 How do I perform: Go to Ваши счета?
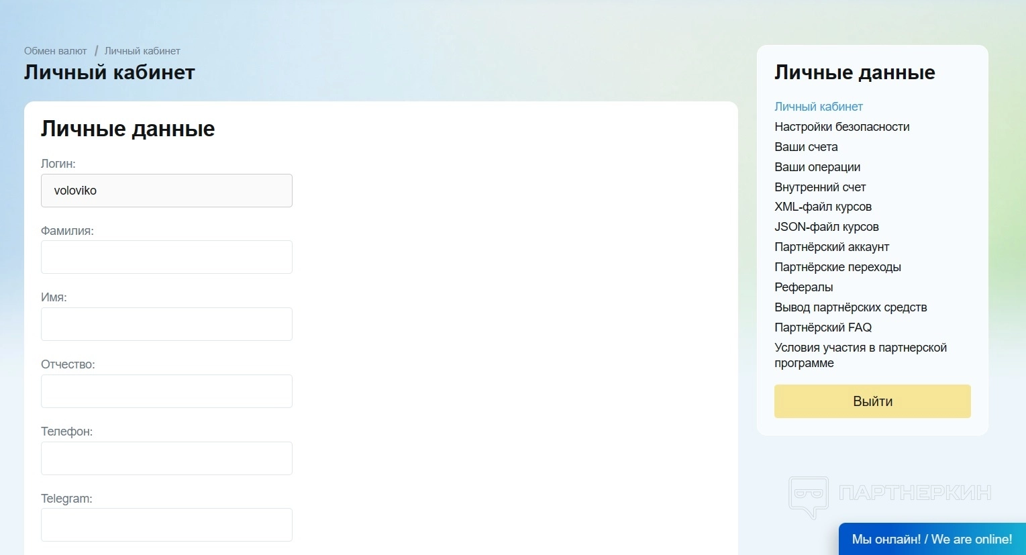pyautogui.click(x=806, y=147)
